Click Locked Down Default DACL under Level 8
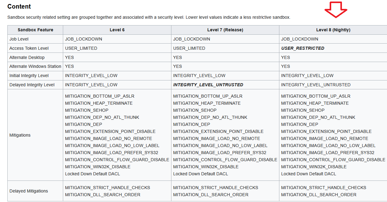 pos(308,174)
